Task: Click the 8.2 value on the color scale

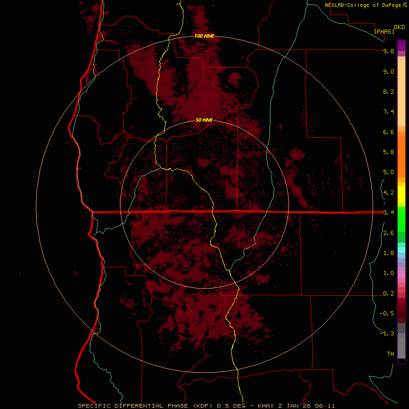Action: 389,91
